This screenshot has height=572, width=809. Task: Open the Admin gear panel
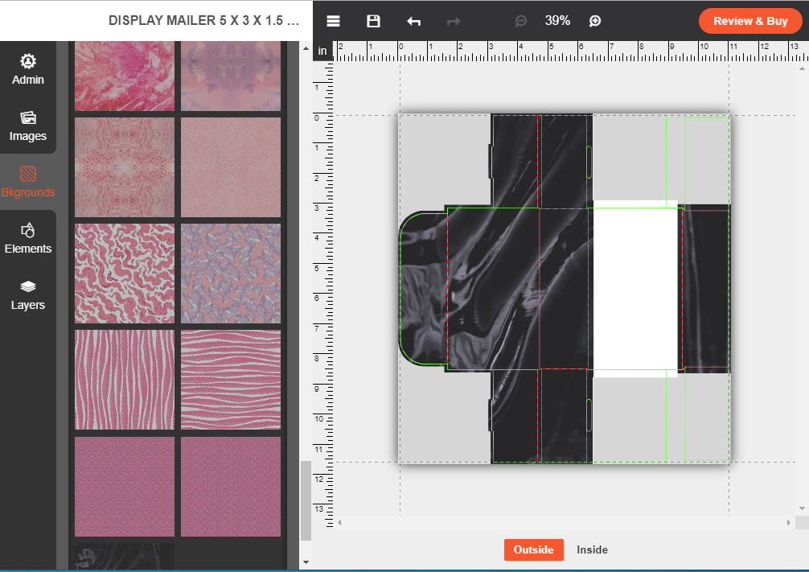coord(28,69)
